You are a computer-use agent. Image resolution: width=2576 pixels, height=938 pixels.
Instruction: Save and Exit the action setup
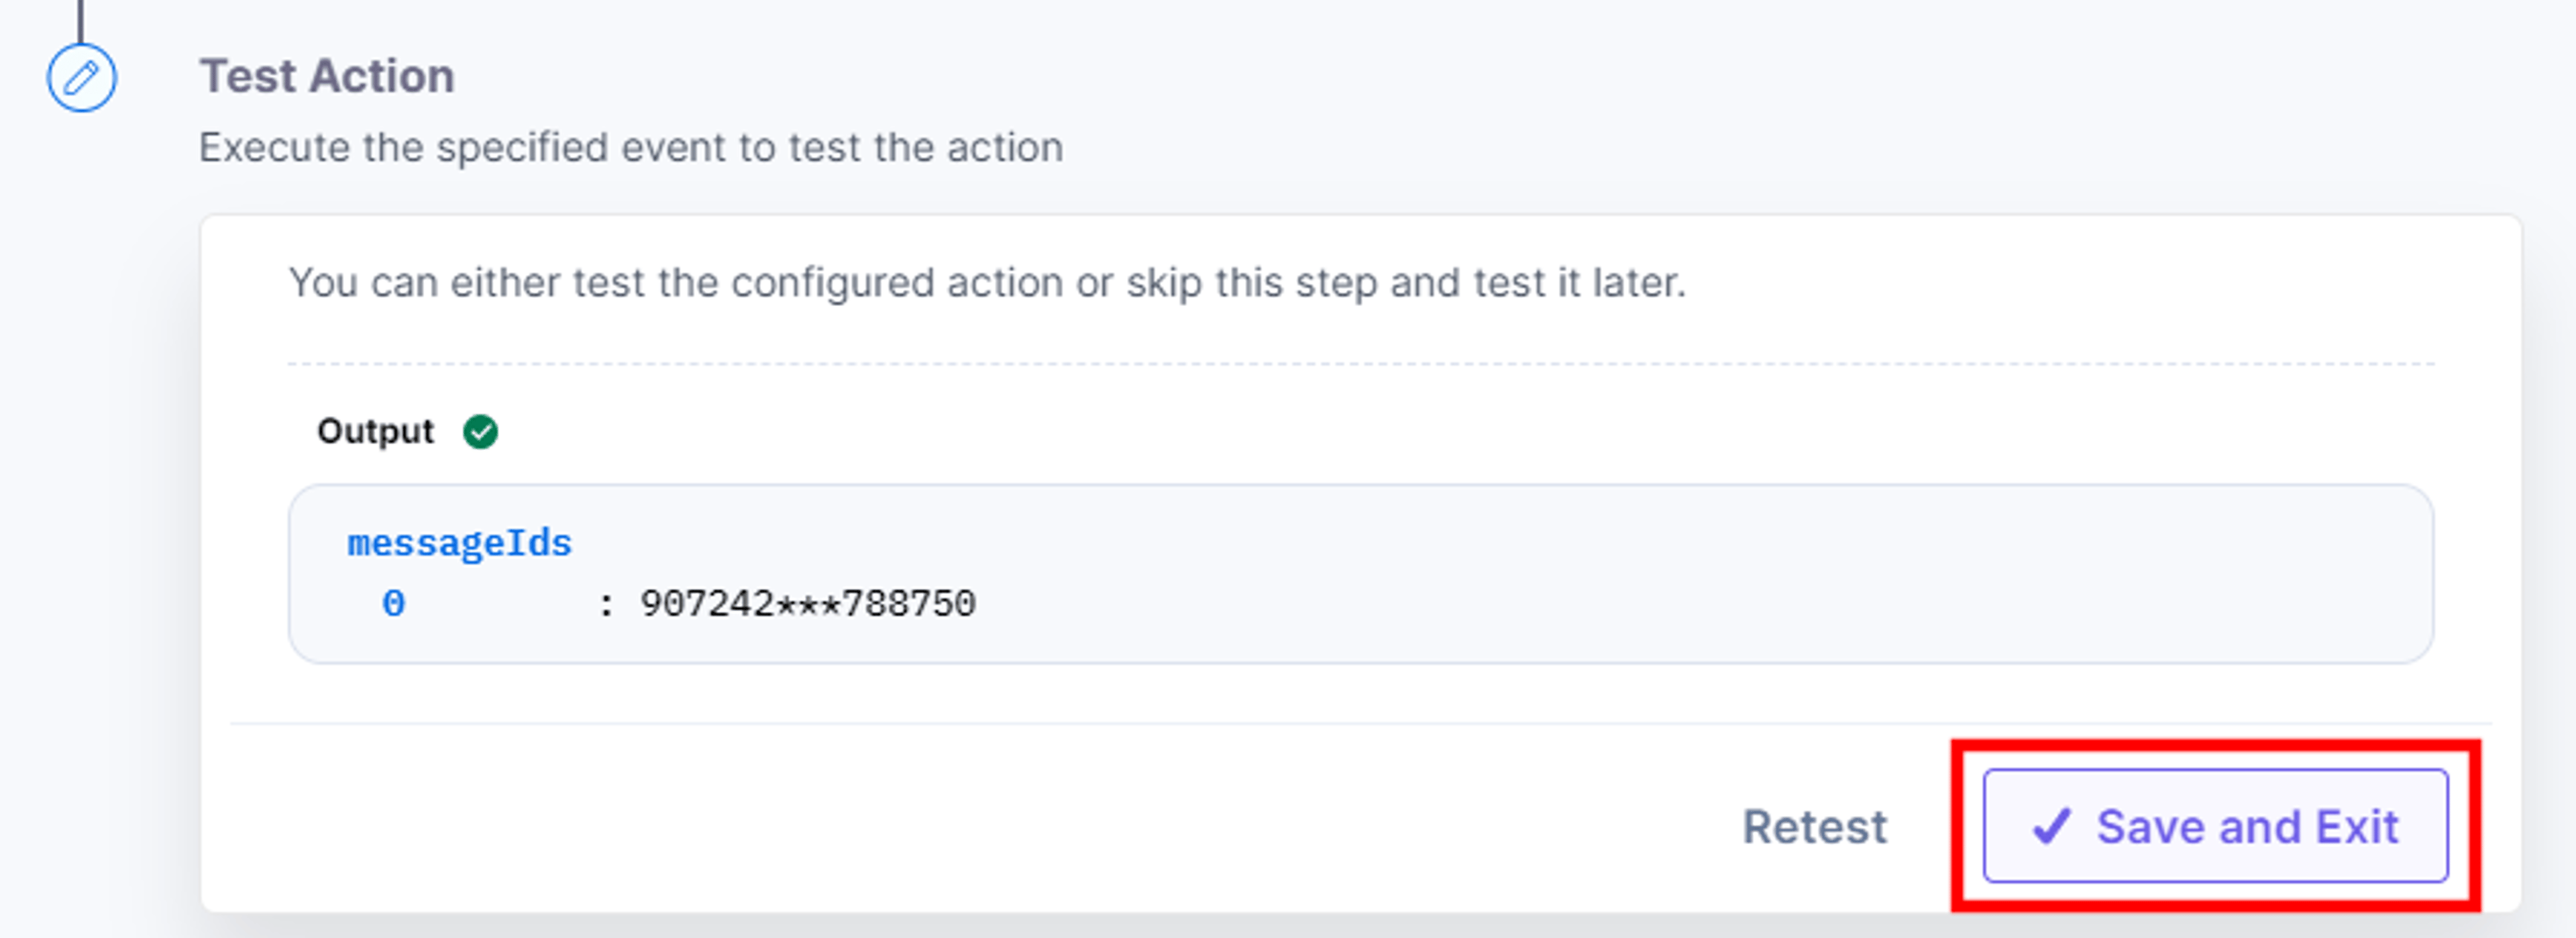click(2215, 826)
